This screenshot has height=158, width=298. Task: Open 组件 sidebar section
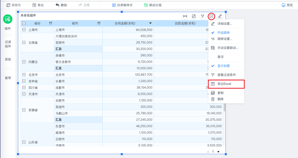point(8,29)
